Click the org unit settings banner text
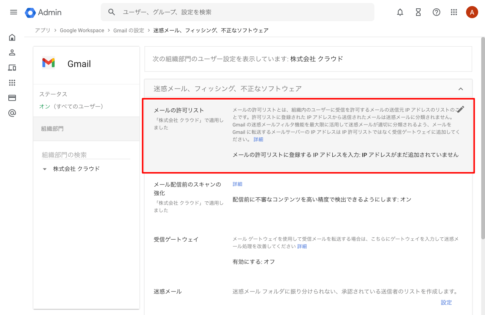Screen dimensions: 485x315 coord(248,59)
